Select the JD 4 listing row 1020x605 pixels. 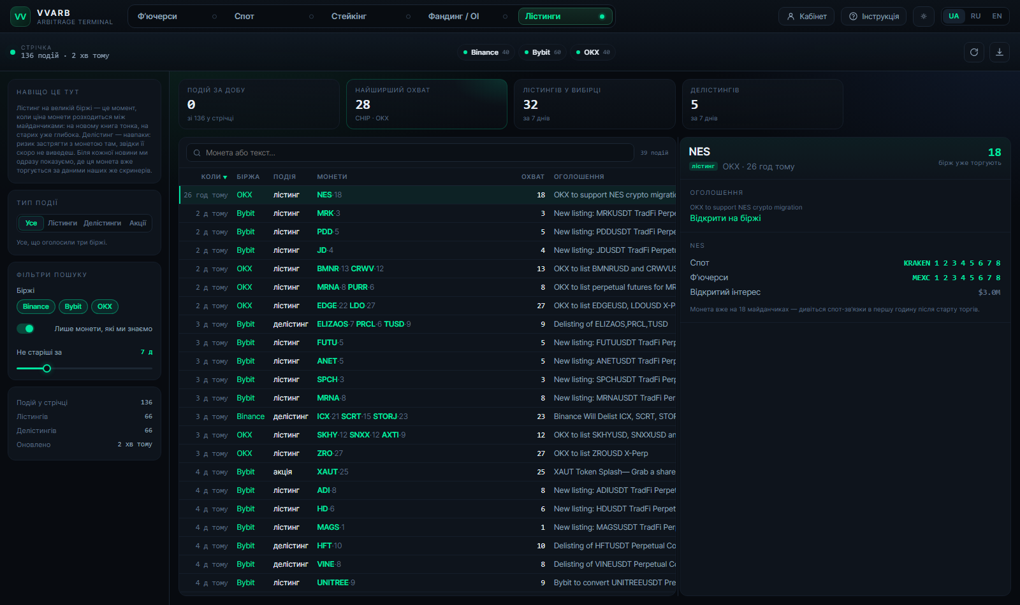(428, 250)
